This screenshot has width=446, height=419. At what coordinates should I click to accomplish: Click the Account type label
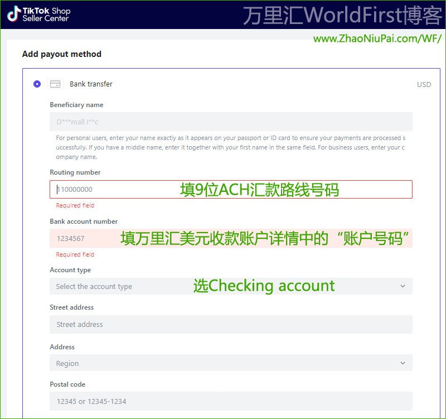coord(70,270)
